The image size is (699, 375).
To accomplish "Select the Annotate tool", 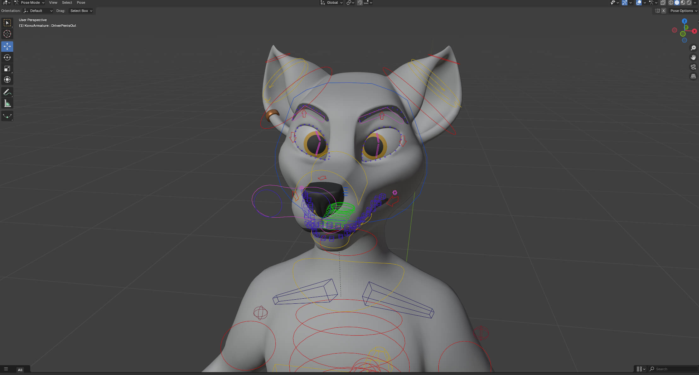I will pyautogui.click(x=7, y=92).
